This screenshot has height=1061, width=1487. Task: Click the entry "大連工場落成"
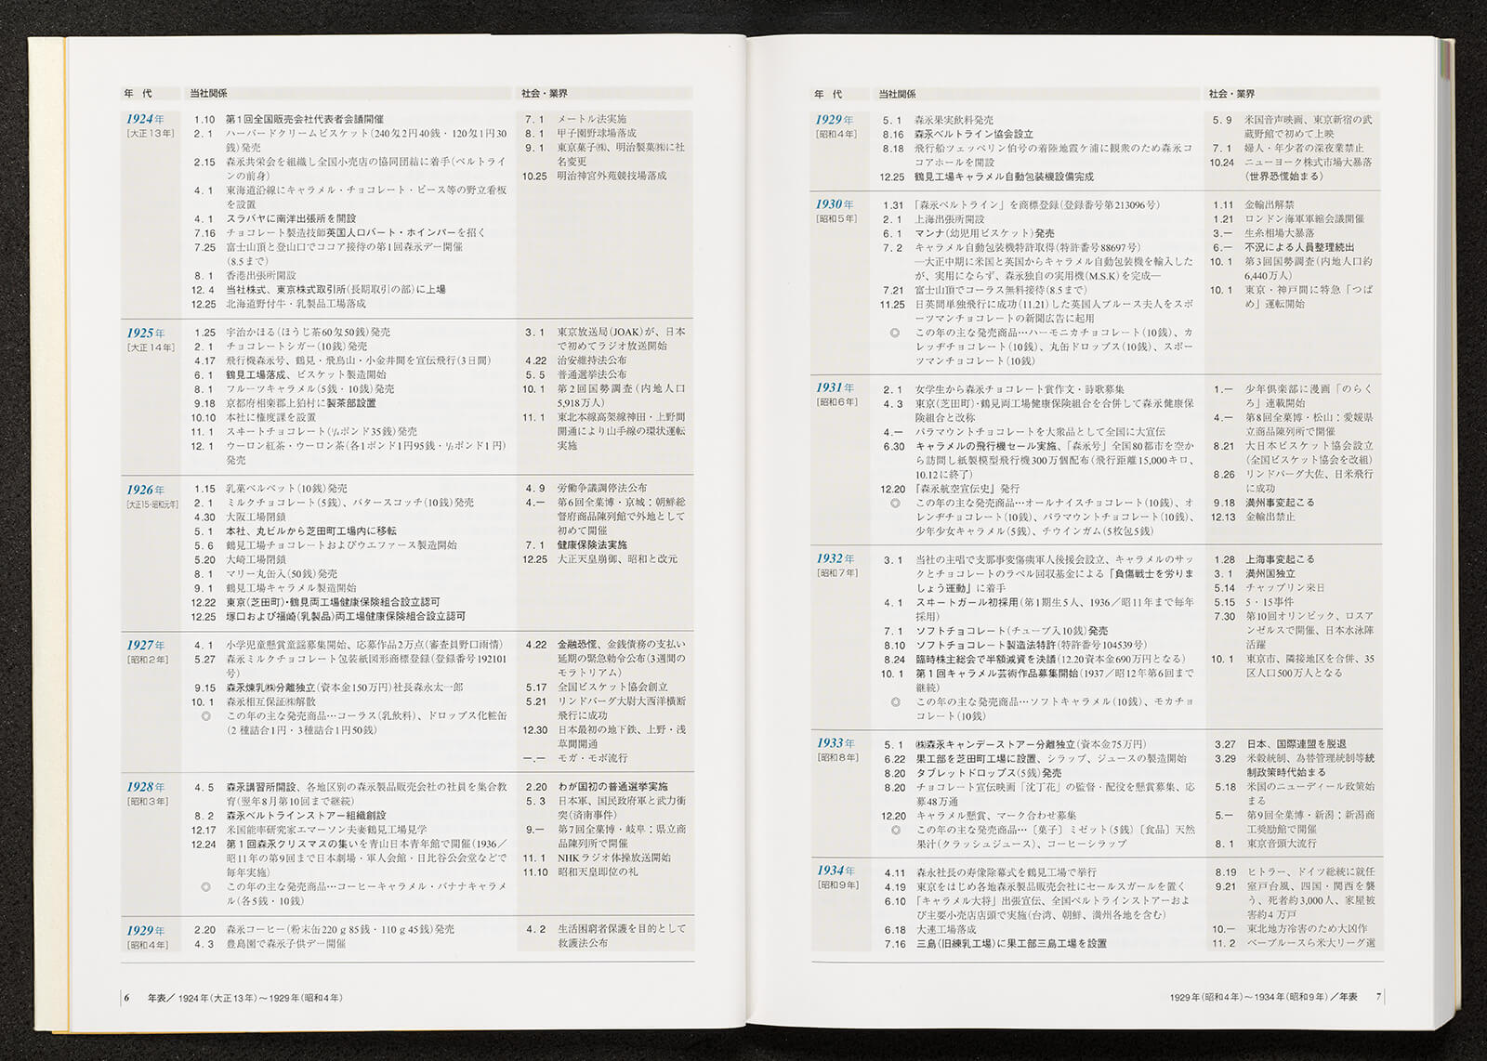pos(945,929)
